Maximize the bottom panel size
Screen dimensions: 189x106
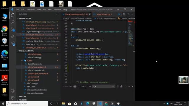pyautogui.click(x=129, y=86)
